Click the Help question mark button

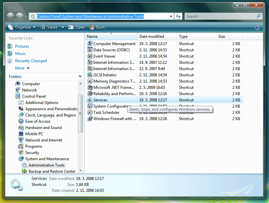click(x=257, y=27)
